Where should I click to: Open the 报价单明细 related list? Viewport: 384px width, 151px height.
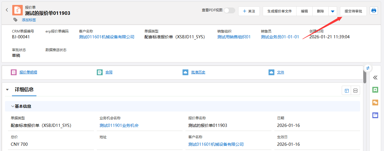click(x=28, y=72)
